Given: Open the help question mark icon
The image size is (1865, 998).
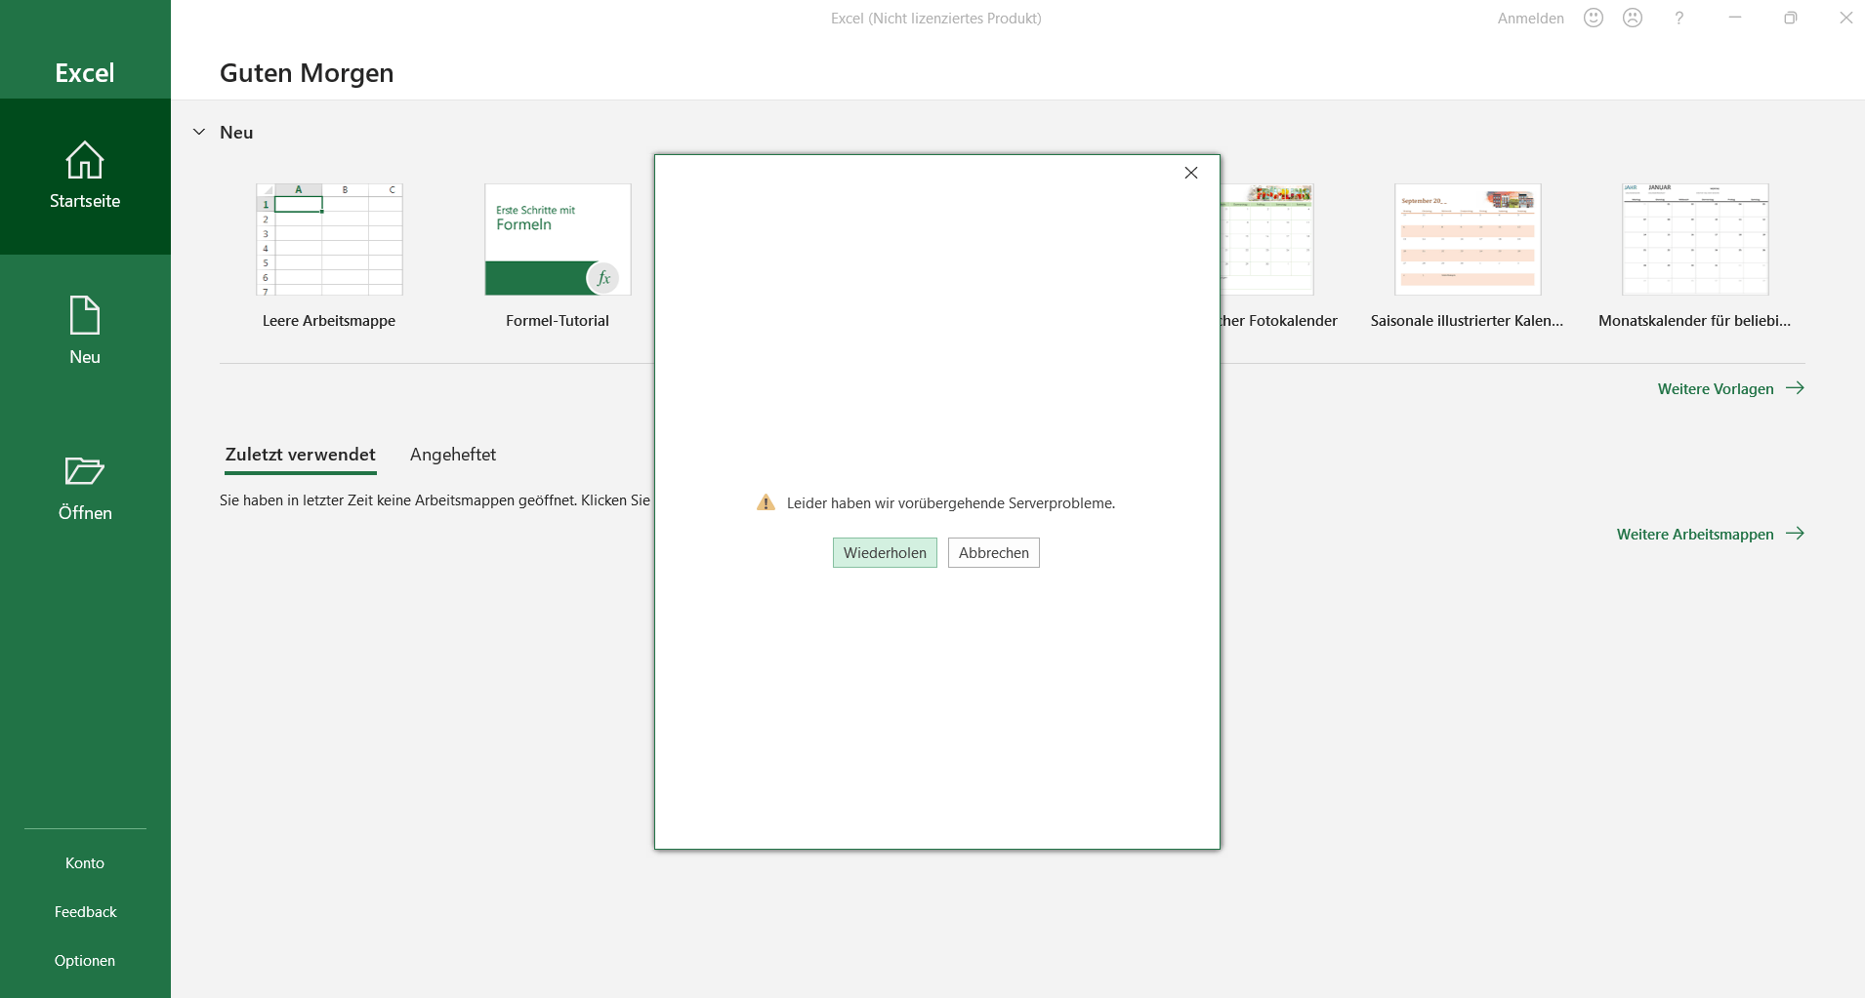Looking at the screenshot, I should [x=1678, y=18].
